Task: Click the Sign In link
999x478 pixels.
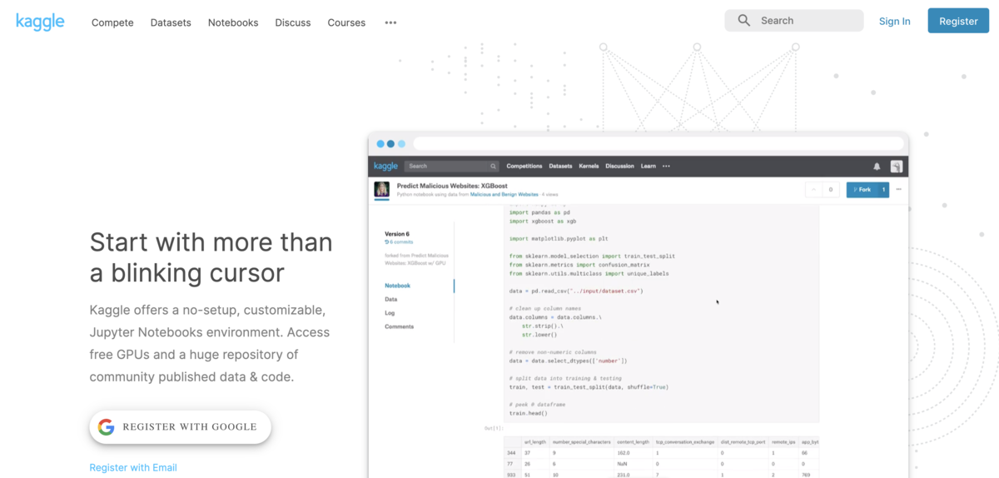Action: (895, 22)
